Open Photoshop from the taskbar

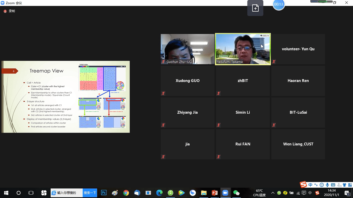pyautogui.click(x=104, y=193)
